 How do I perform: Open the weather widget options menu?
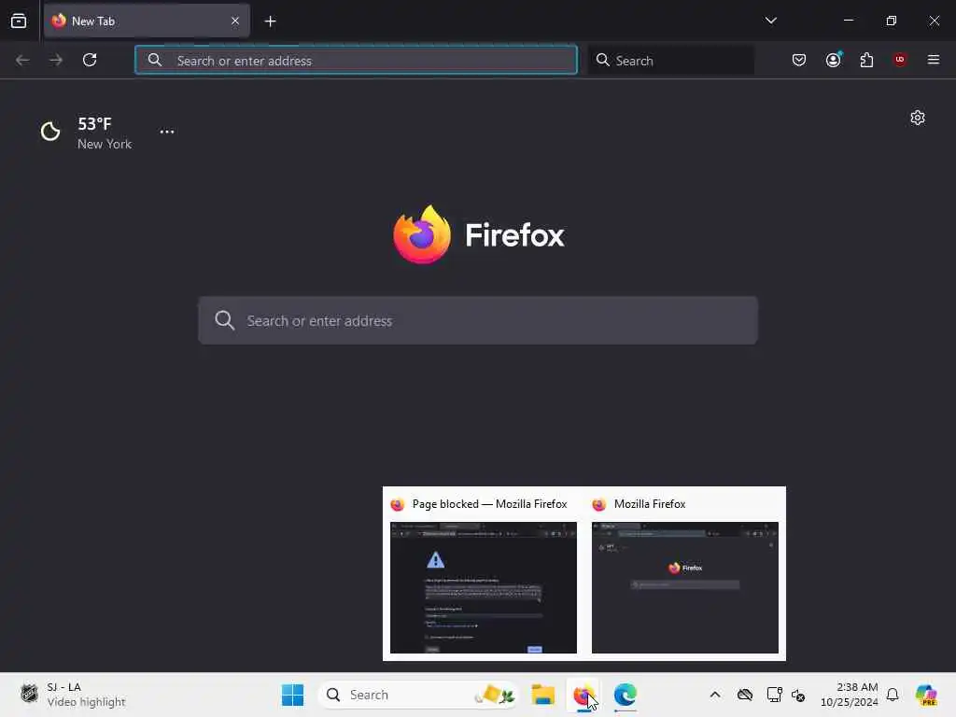tap(167, 131)
